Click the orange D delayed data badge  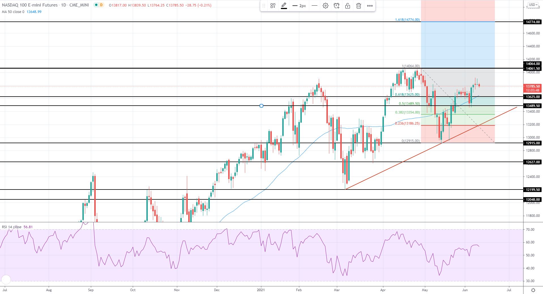[x=101, y=5]
